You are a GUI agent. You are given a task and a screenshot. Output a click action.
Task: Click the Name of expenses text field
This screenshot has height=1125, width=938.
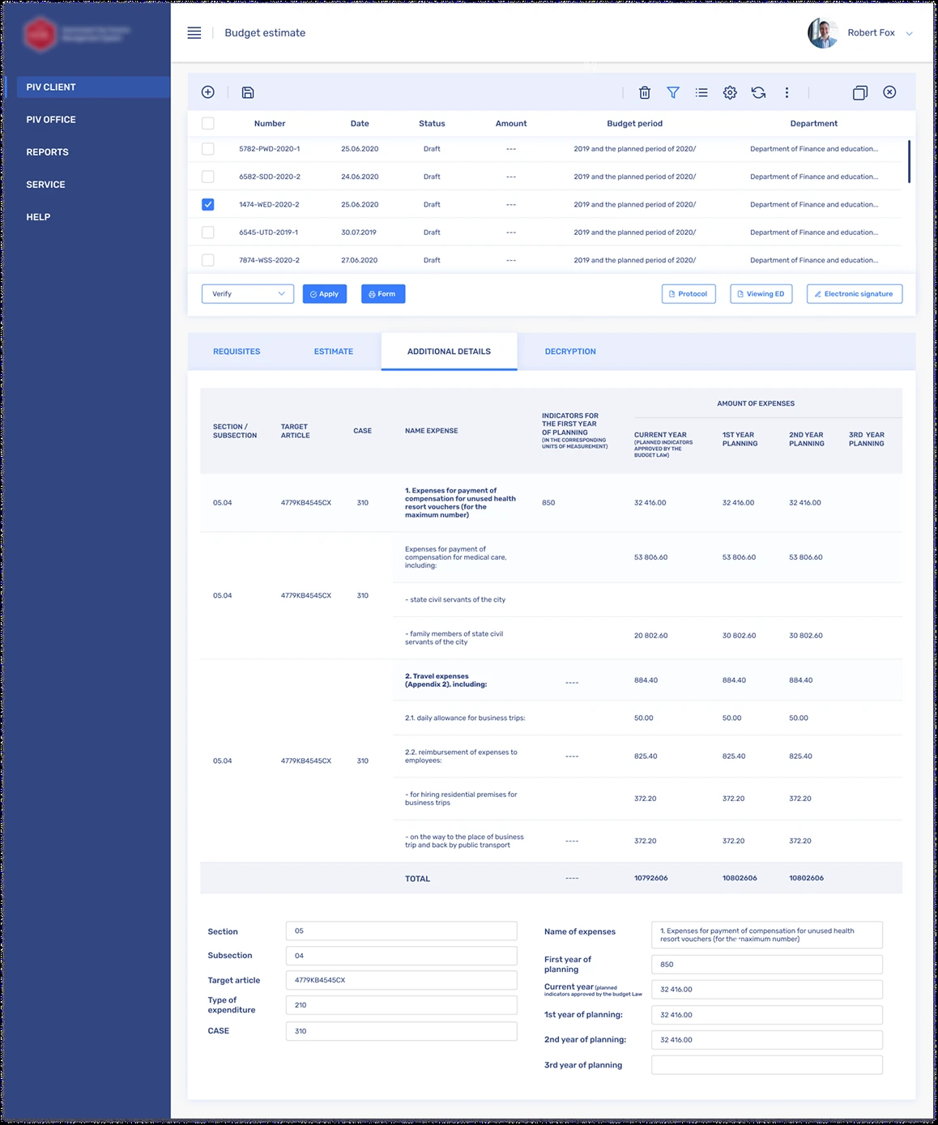coord(767,935)
